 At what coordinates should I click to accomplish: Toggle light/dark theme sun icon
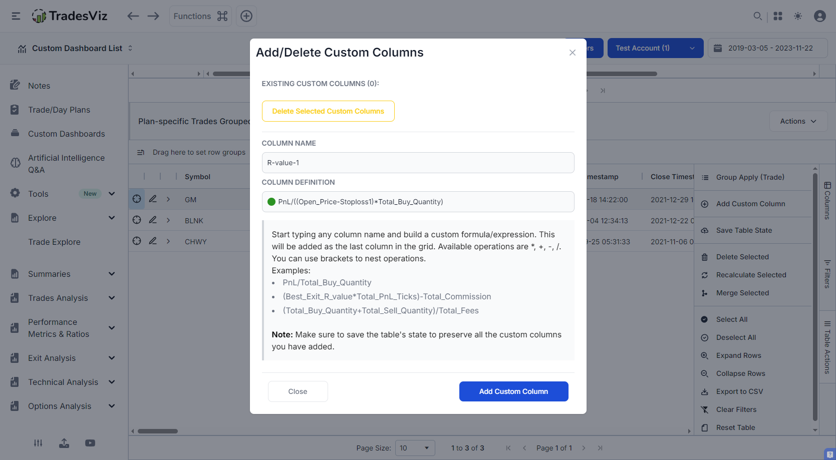point(798,16)
